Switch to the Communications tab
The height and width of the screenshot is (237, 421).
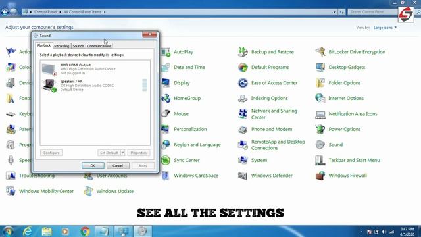click(x=99, y=46)
